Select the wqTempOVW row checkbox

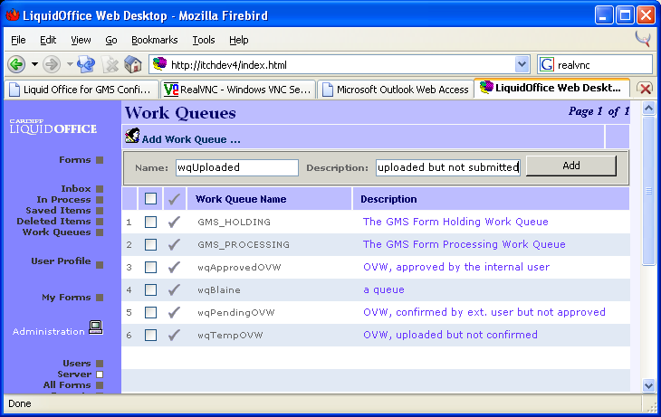point(151,335)
